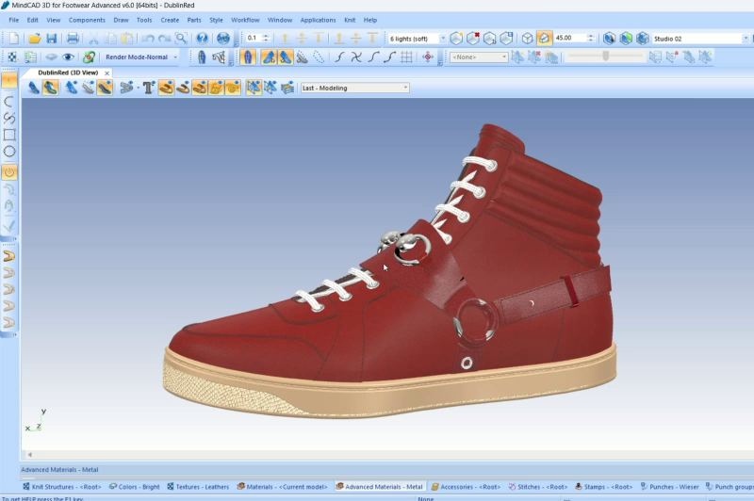754x501 pixels.
Task: Click the red move/pan crosshair icon
Action: (x=428, y=57)
